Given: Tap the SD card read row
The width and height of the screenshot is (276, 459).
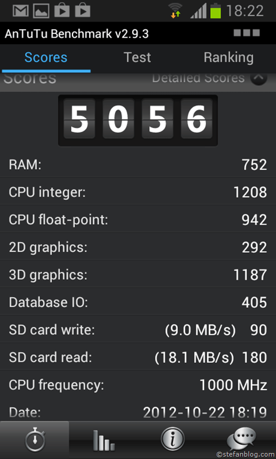Looking at the screenshot, I should pos(138,357).
